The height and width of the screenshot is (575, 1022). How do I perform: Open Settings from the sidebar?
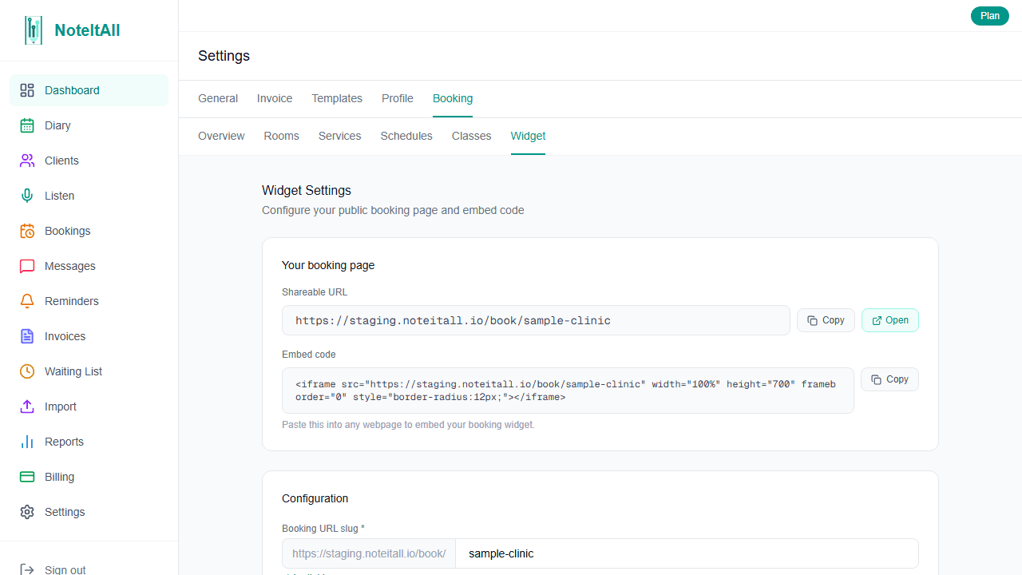click(x=89, y=512)
